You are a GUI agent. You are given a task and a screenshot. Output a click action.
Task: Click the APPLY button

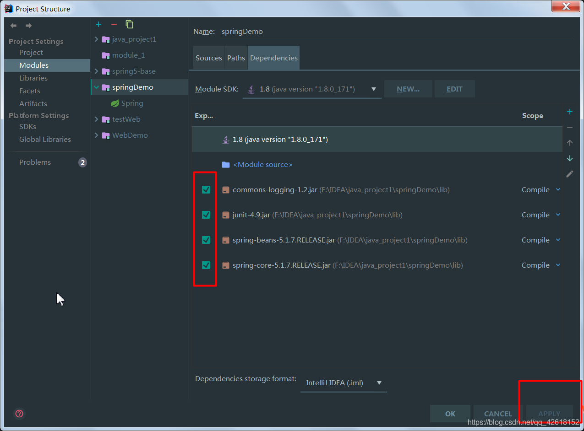[549, 414]
